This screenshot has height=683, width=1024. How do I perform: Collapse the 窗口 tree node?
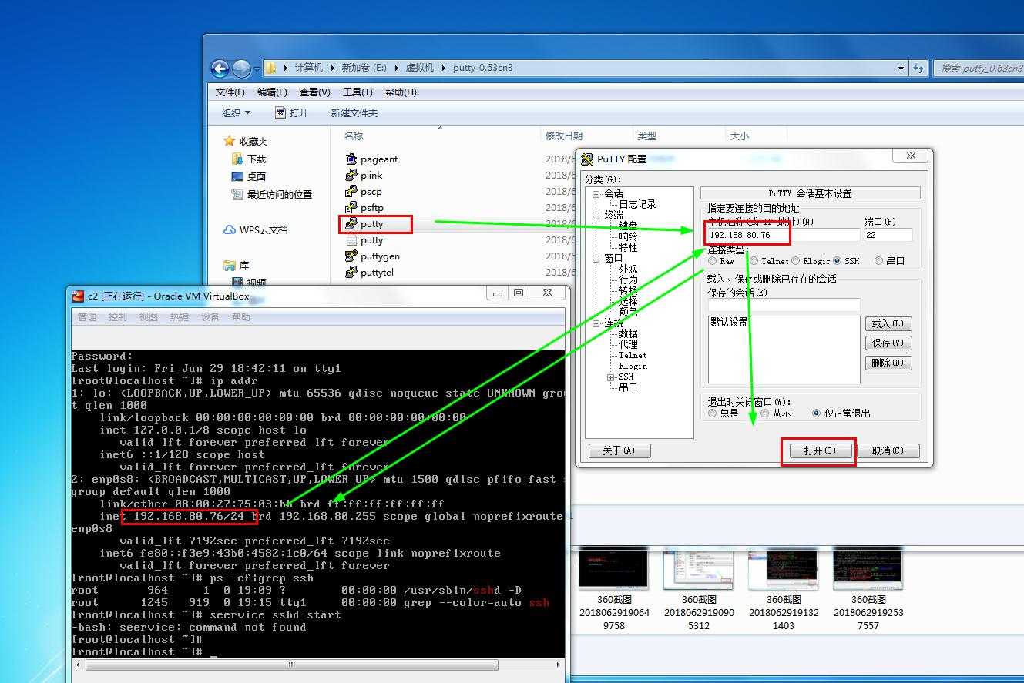[596, 259]
